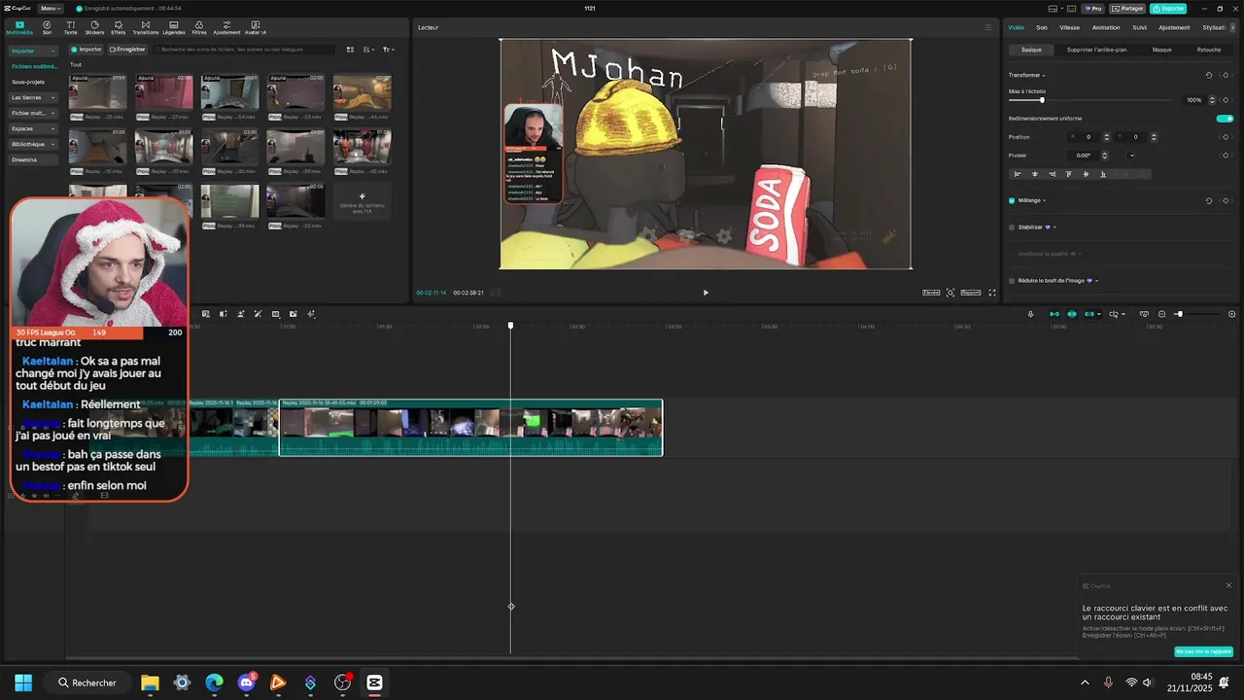The image size is (1244, 700).
Task: Open the Transitions panel
Action: pyautogui.click(x=145, y=27)
